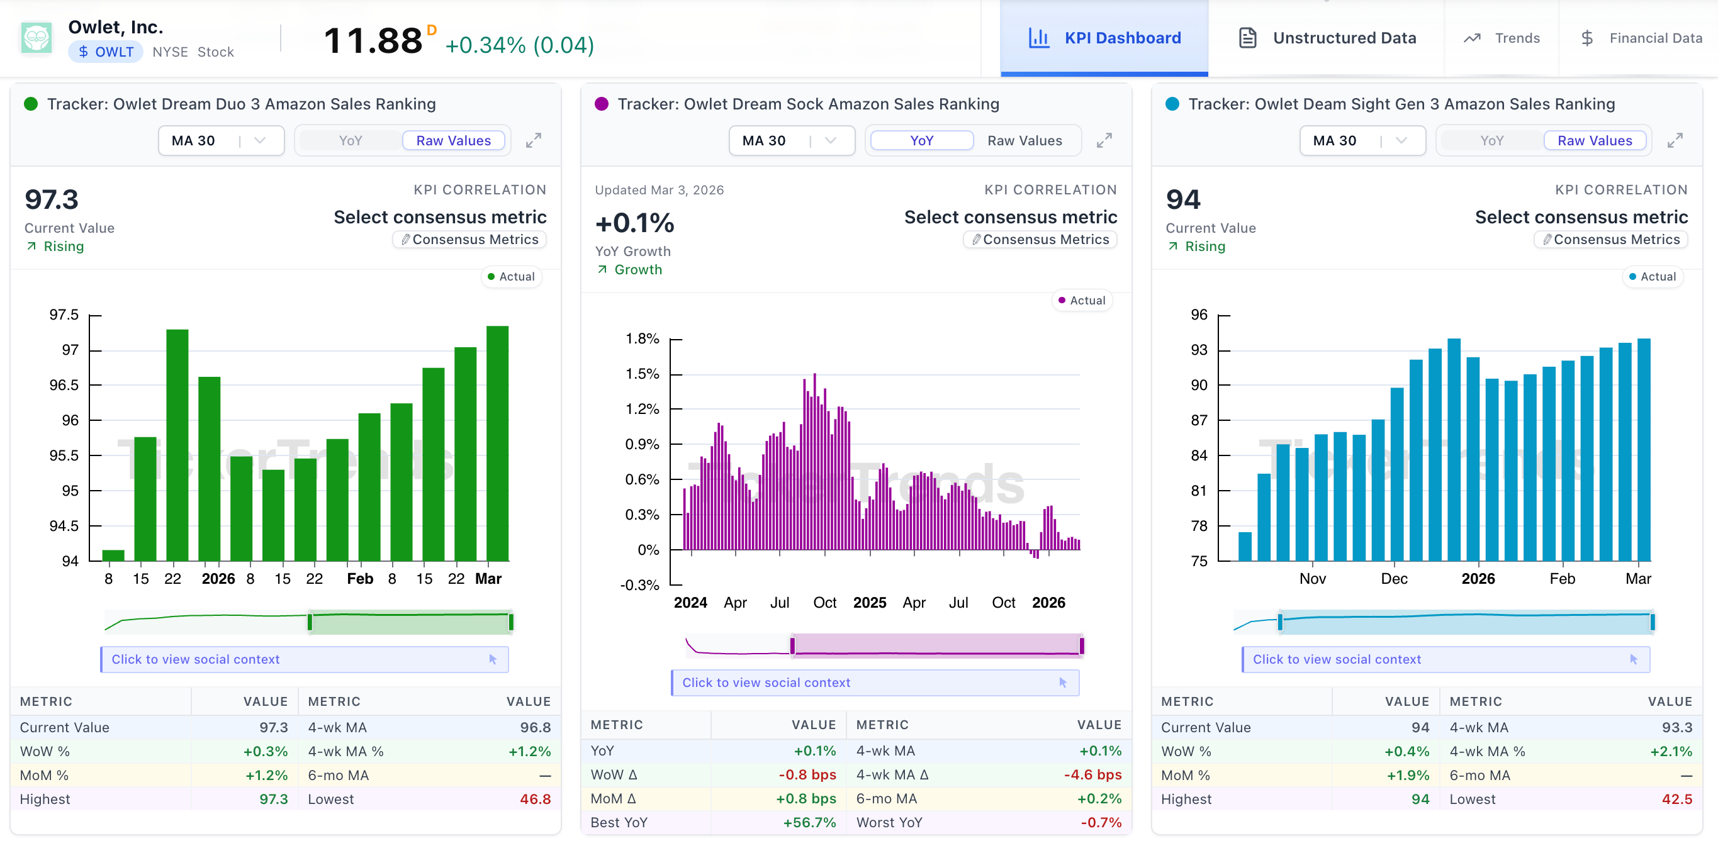Click the Trends arrow icon
The image size is (1718, 848).
tap(1472, 38)
